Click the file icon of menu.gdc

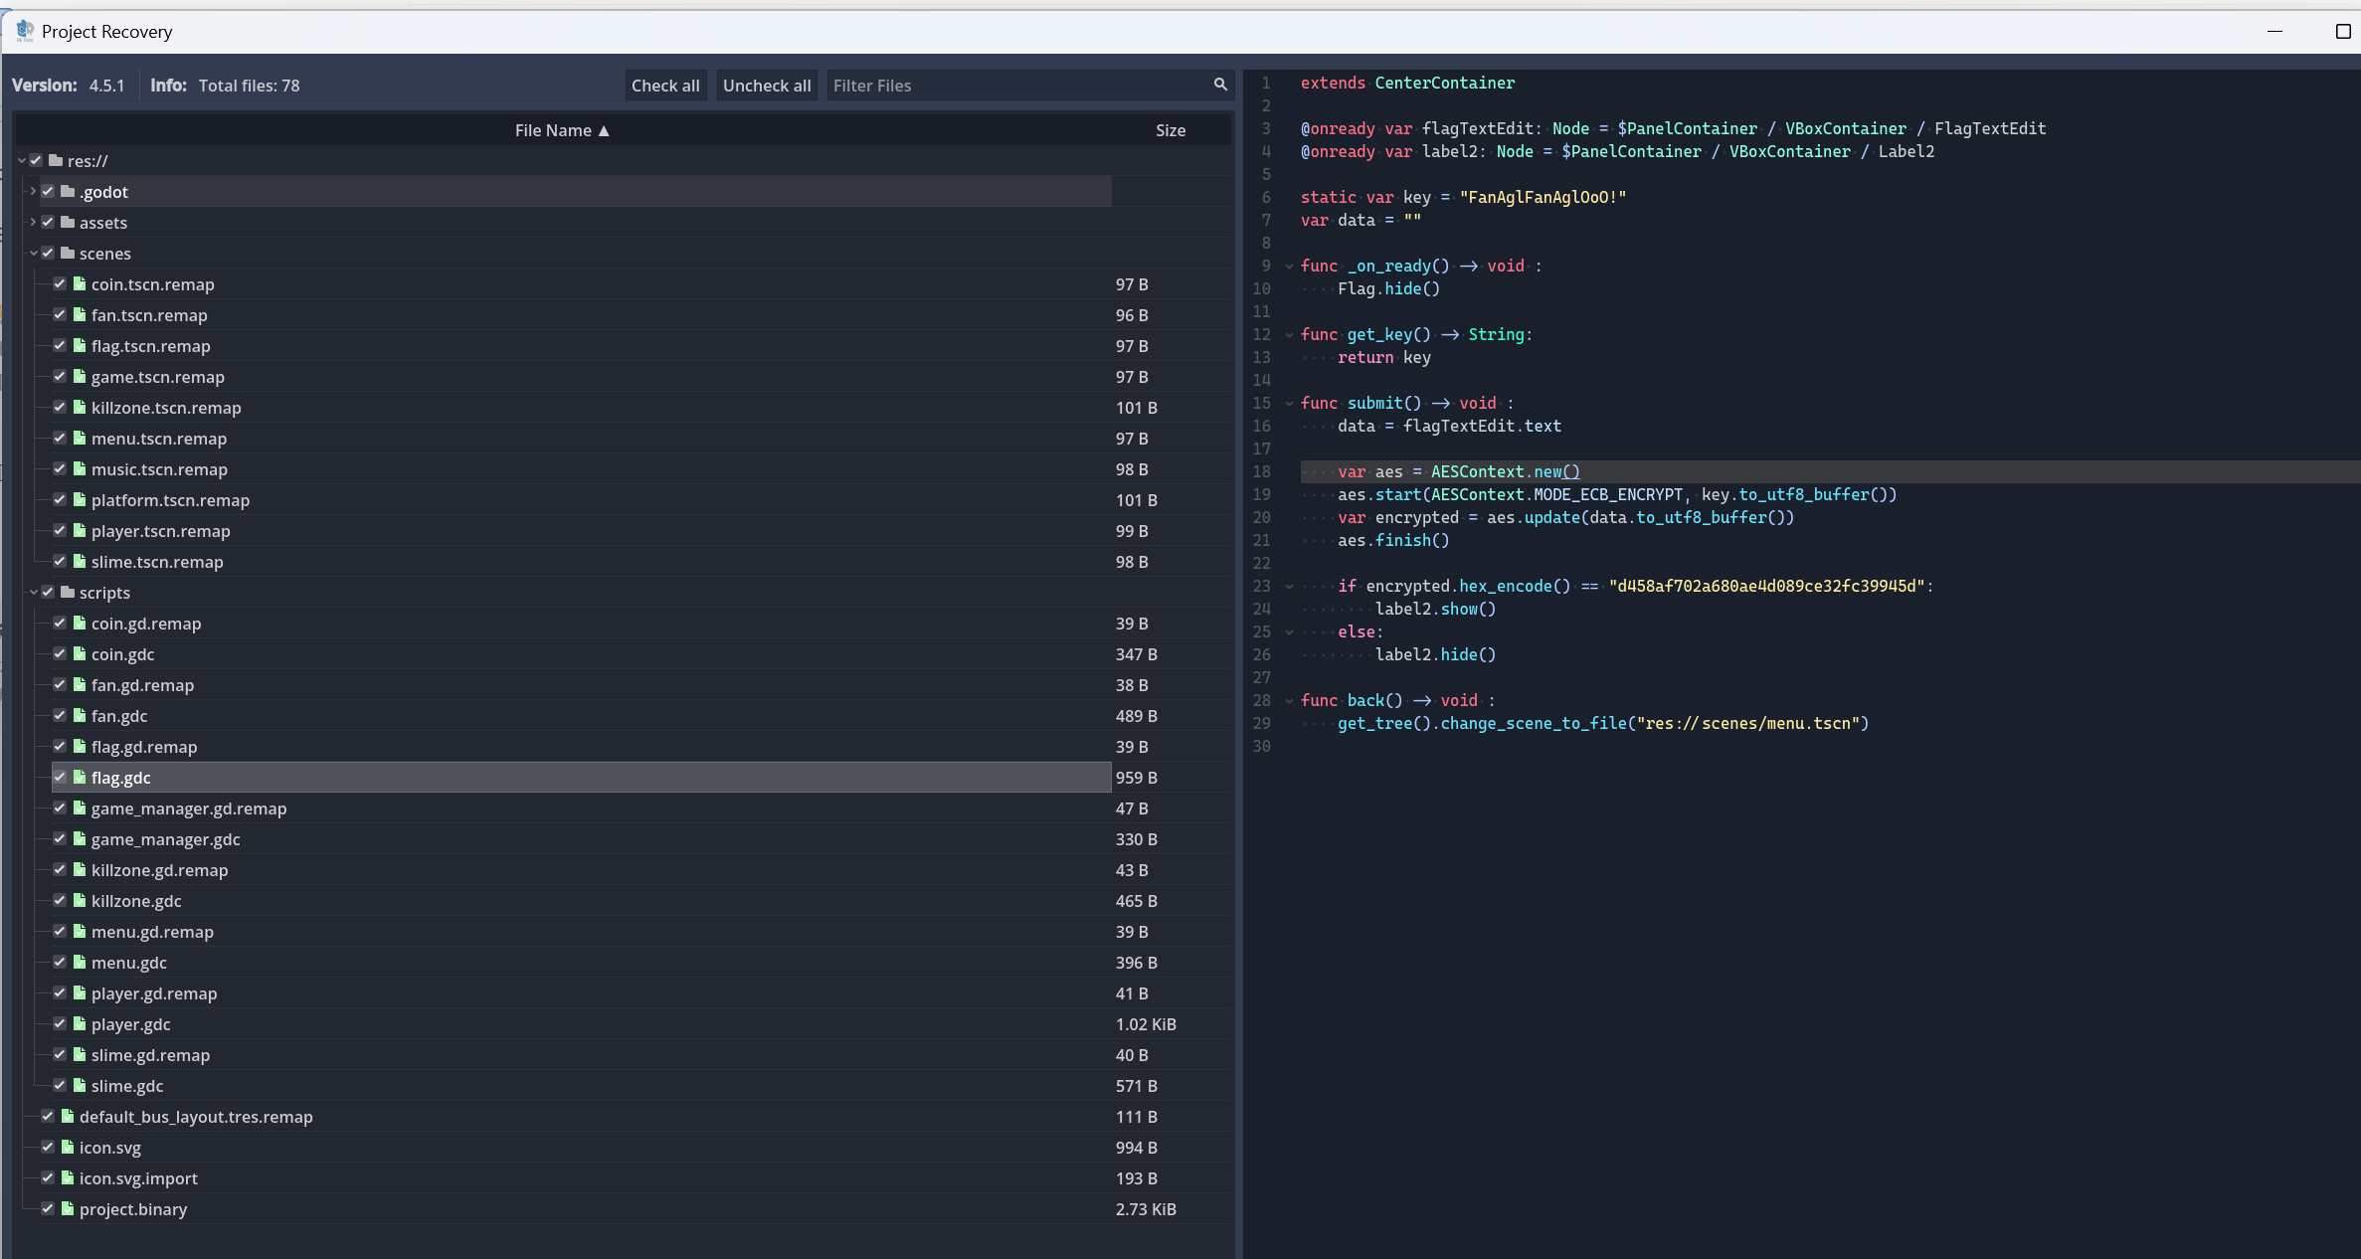coord(80,962)
